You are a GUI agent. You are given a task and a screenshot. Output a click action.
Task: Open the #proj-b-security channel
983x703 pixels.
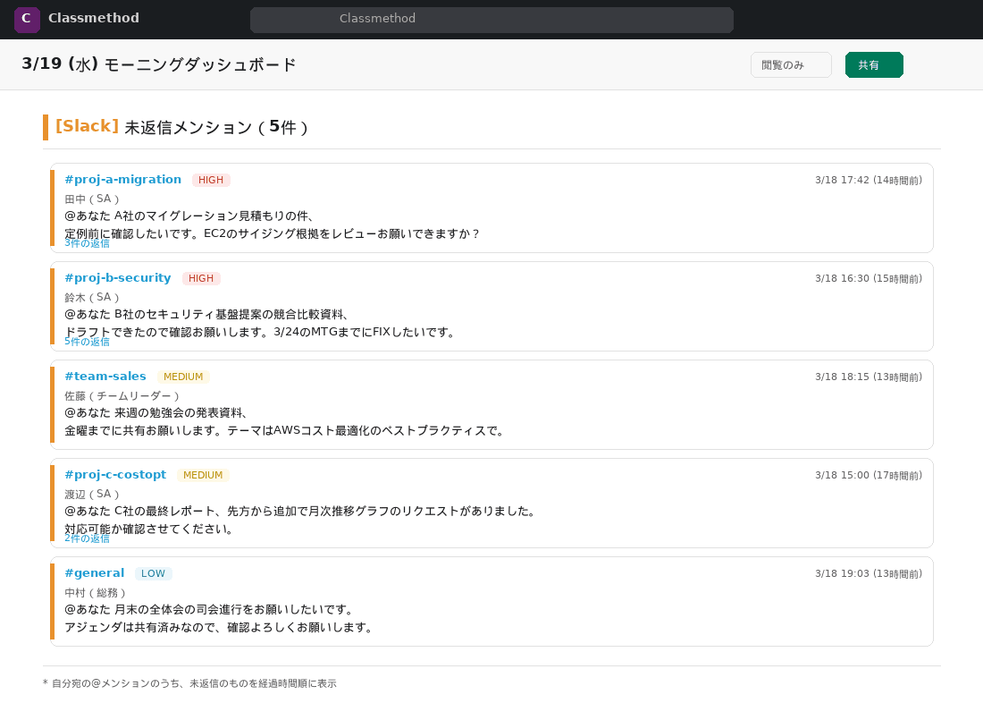pos(117,277)
